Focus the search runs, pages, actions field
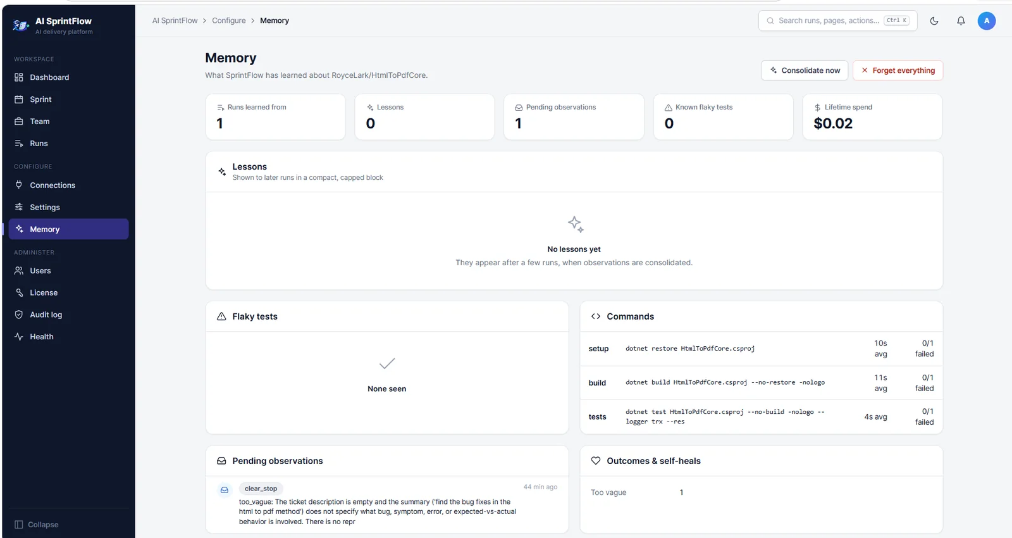1012x538 pixels. pyautogui.click(x=837, y=21)
